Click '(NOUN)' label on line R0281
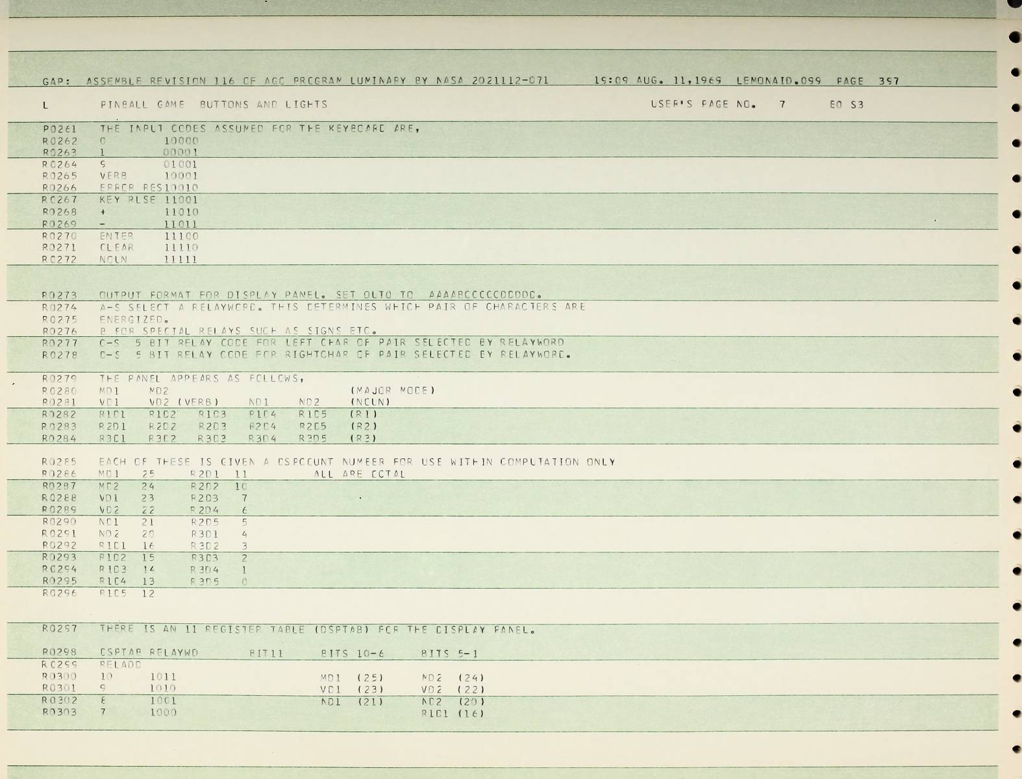Viewport: 1022px width, 779px height. pos(371,402)
